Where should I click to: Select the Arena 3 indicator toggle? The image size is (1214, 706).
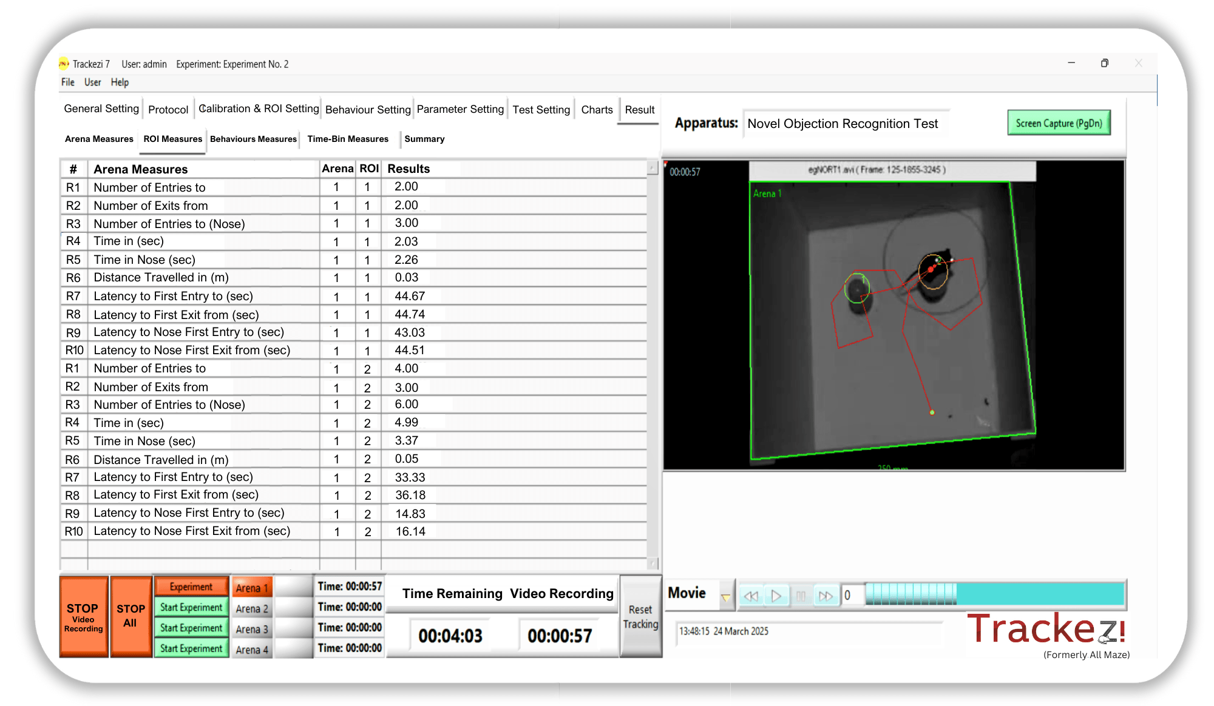click(x=294, y=628)
